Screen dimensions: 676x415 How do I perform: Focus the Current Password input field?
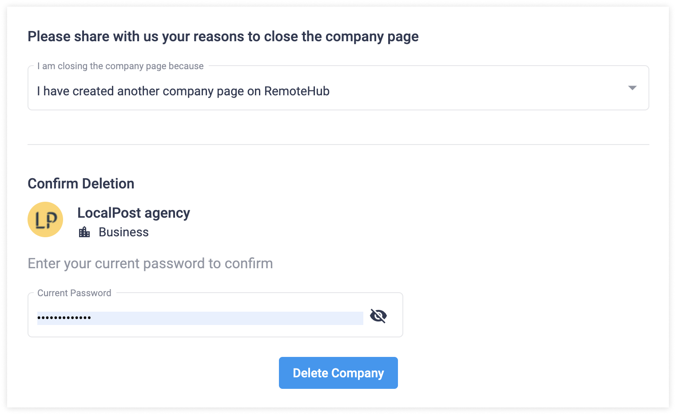(215, 315)
